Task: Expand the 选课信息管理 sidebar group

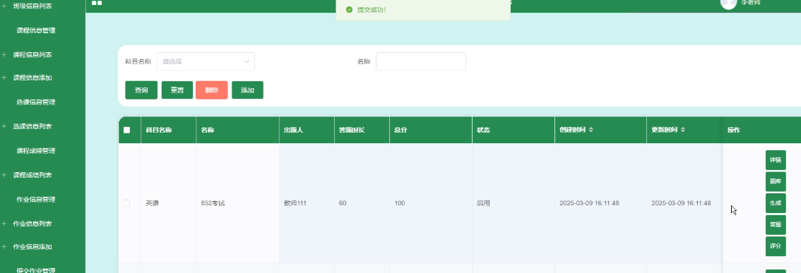Action: [36, 102]
